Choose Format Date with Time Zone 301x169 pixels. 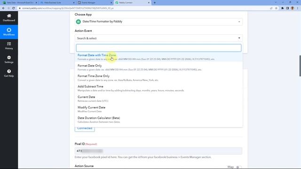[158, 57]
